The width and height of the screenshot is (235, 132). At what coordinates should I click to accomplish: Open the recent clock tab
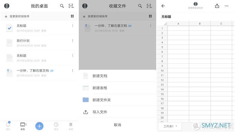point(56,126)
